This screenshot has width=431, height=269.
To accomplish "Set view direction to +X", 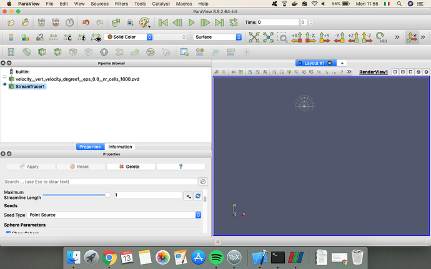I will [x=297, y=37].
